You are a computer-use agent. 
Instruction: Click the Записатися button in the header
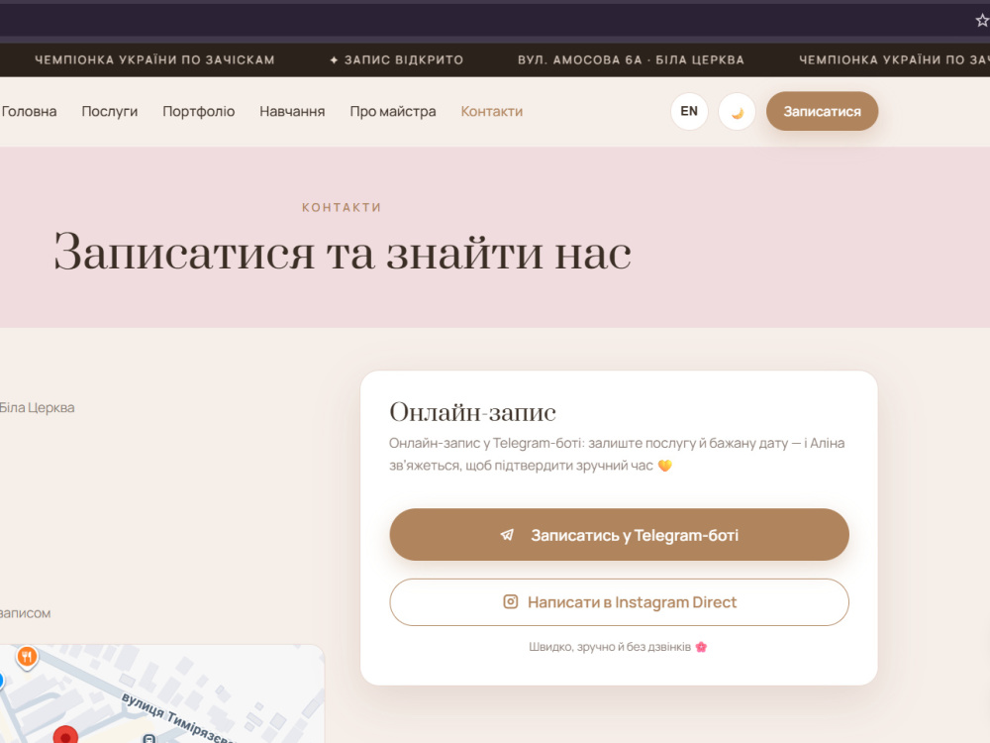(x=822, y=112)
